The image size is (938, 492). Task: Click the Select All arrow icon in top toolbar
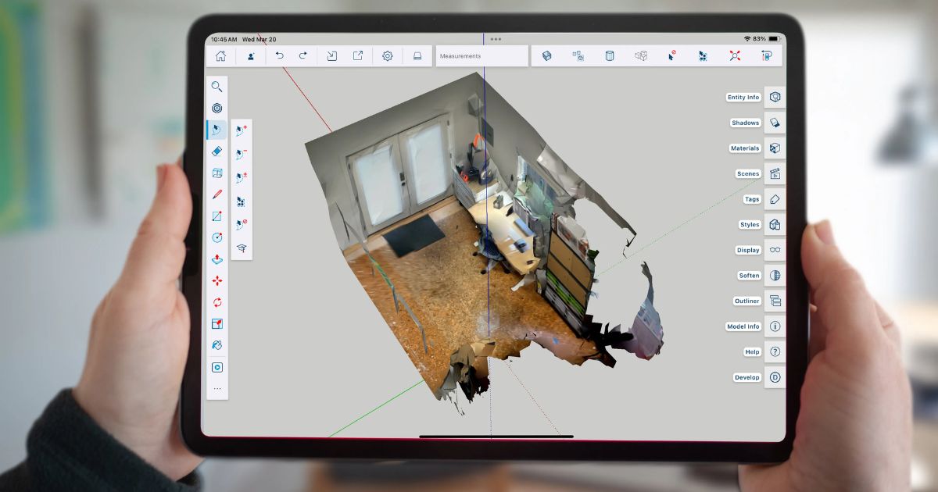(x=703, y=56)
